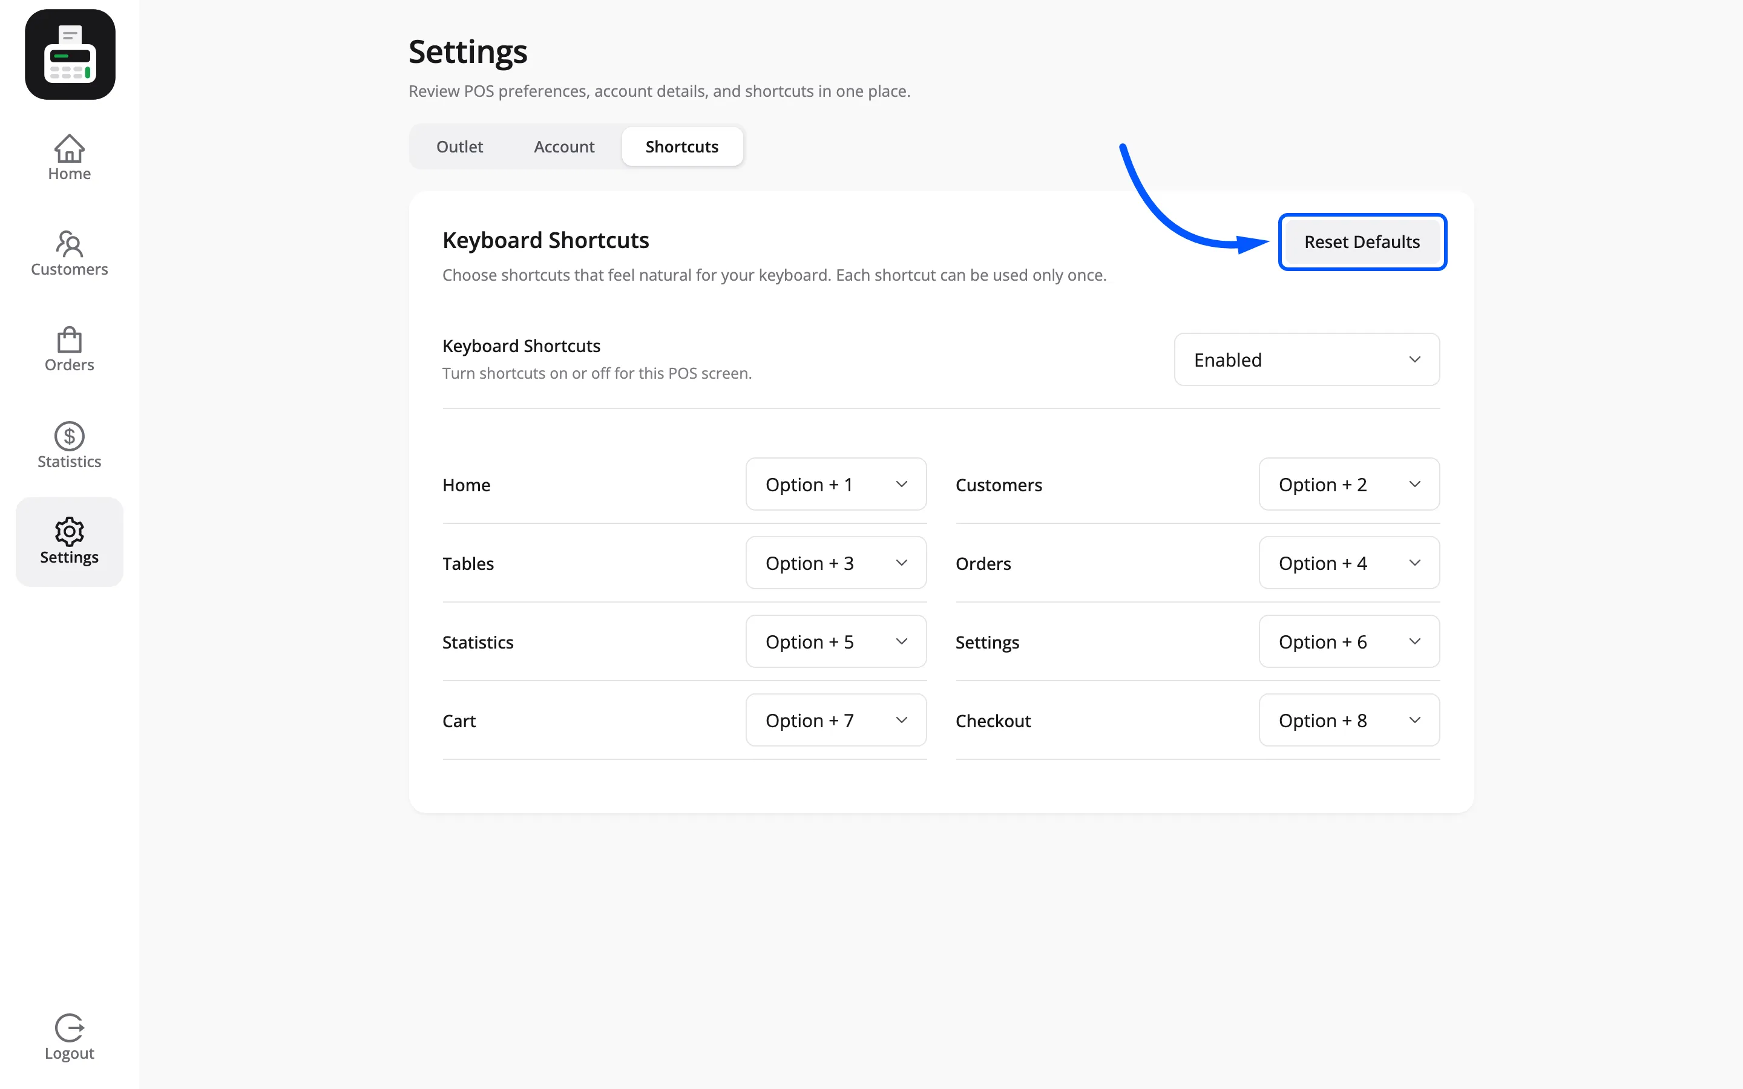Open the Statistics shortcut Option + 5 dropdown

point(835,642)
